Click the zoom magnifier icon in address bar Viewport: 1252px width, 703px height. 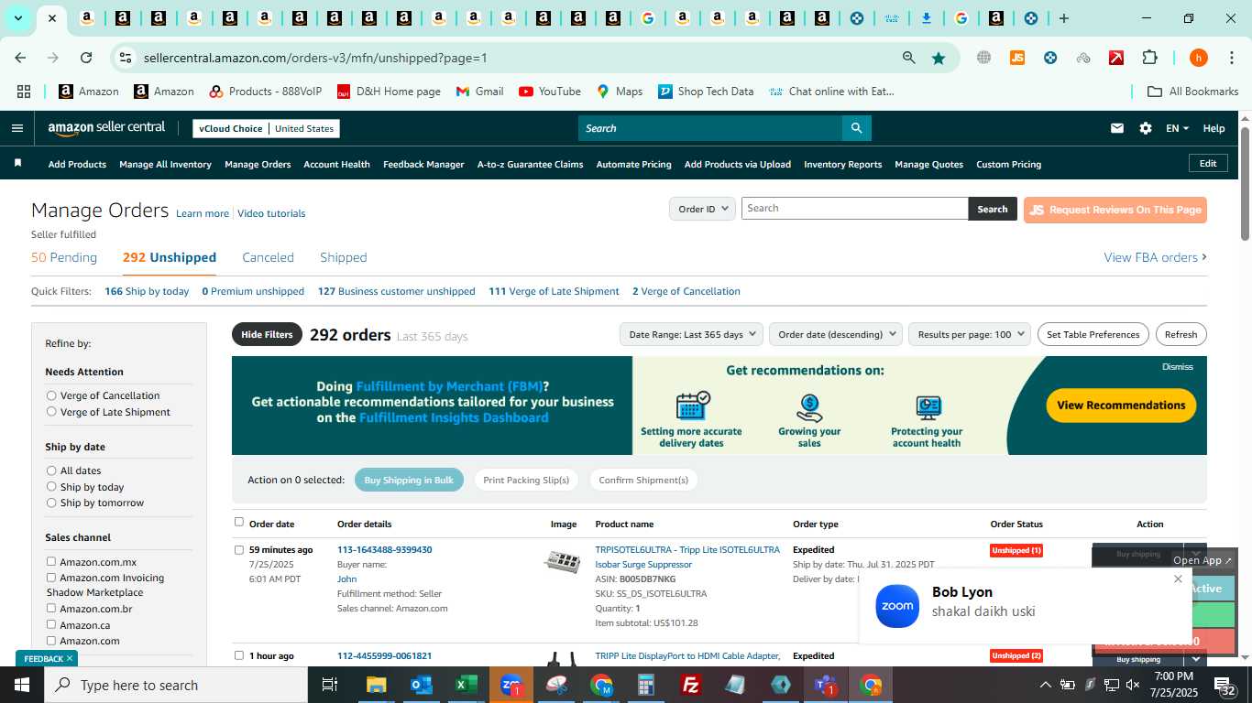908,58
